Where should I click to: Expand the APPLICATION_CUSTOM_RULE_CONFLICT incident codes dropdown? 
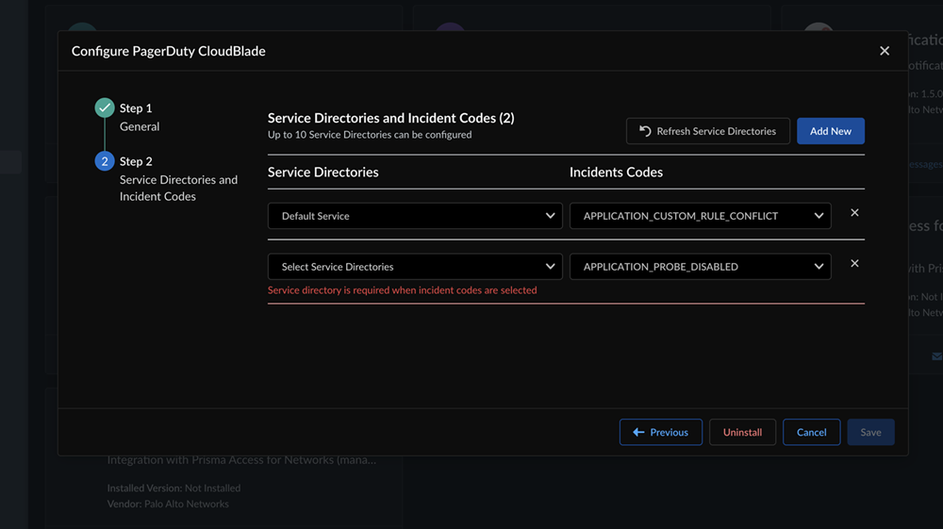700,216
